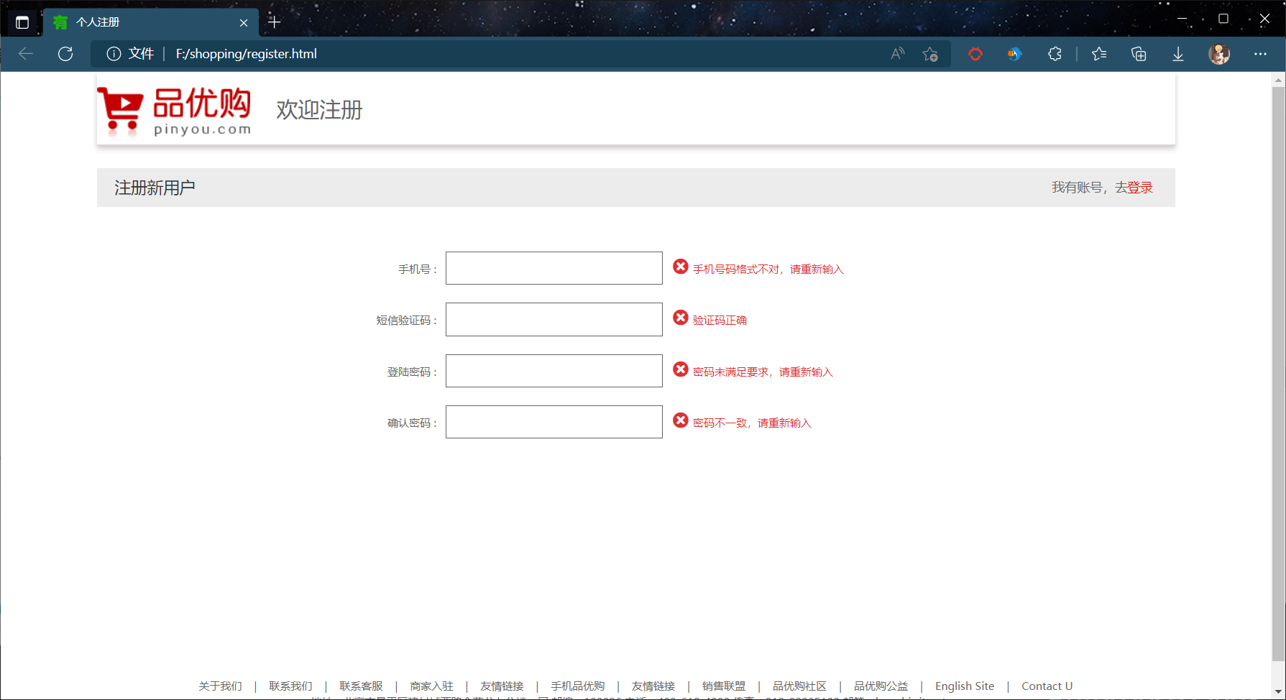Open the downloads icon
Image resolution: width=1286 pixels, height=700 pixels.
click(1178, 54)
